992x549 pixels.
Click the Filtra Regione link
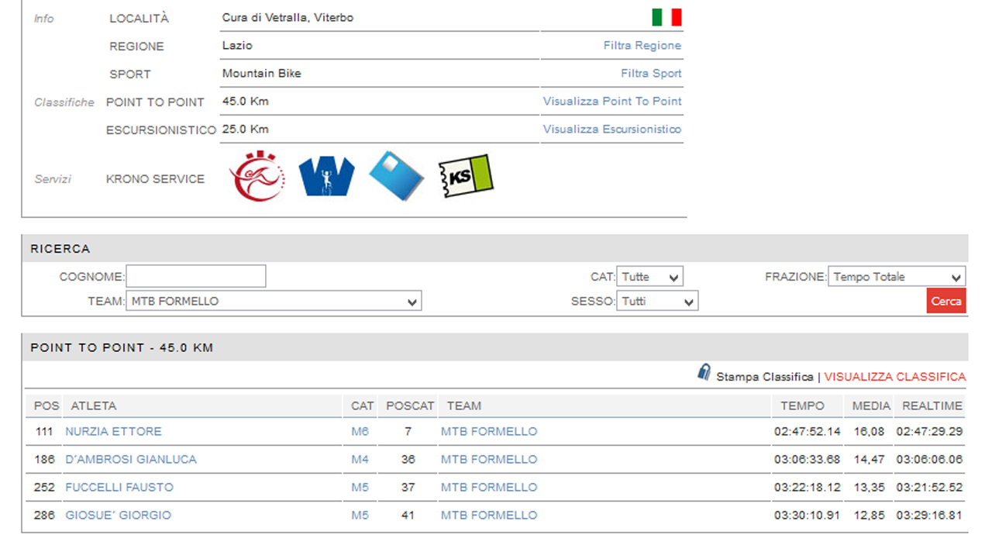click(642, 46)
